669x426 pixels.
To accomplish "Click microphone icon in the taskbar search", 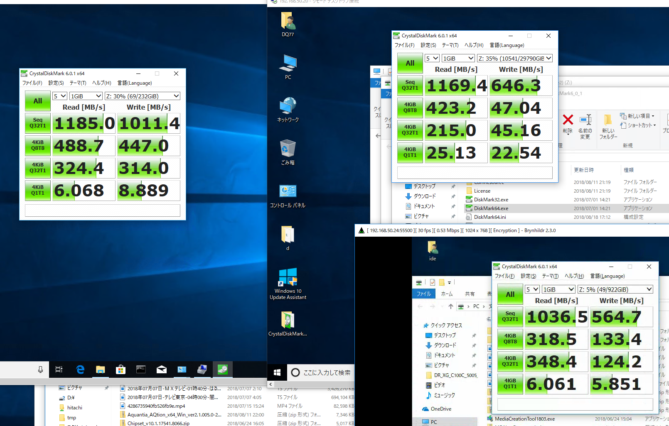I will tap(40, 369).
